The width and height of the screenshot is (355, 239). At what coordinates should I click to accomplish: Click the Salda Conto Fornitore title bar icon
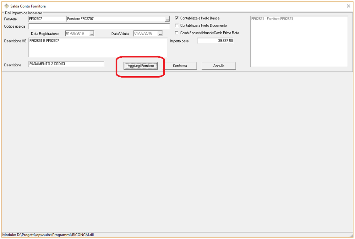(6, 6)
